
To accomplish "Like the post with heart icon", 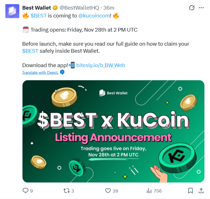I will click(108, 191).
